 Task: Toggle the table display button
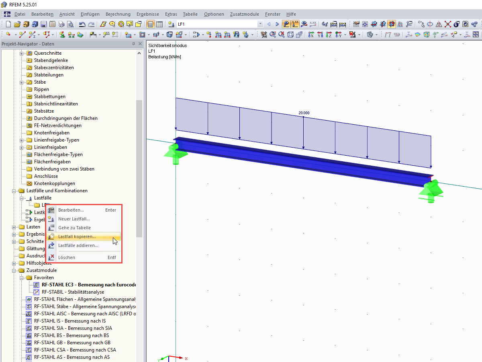[x=159, y=24]
